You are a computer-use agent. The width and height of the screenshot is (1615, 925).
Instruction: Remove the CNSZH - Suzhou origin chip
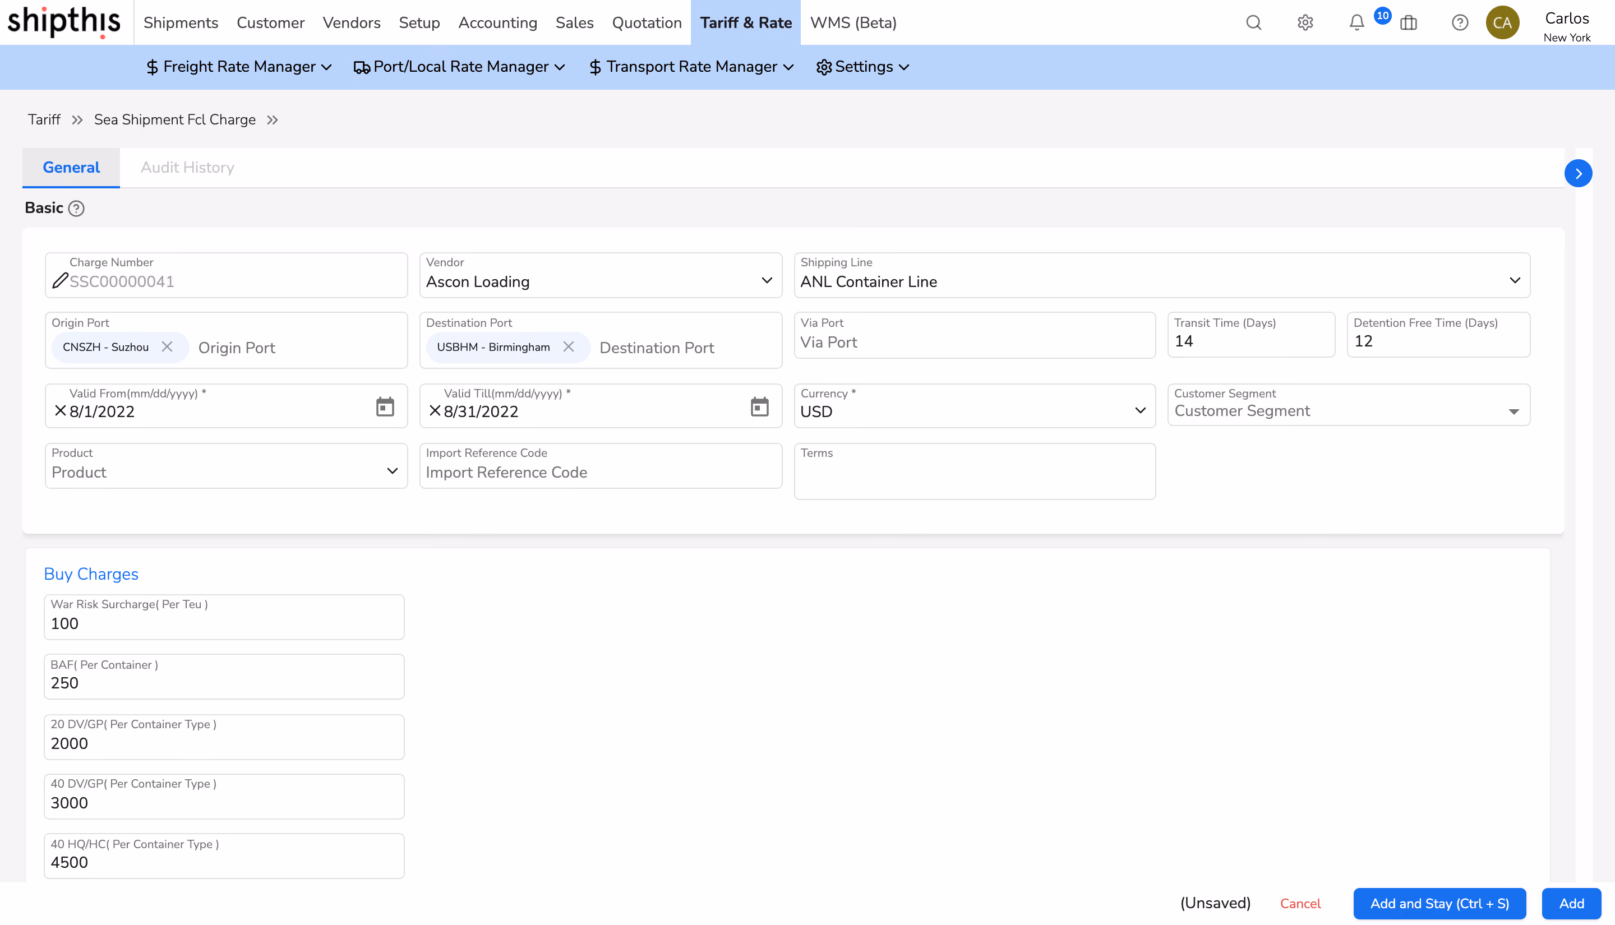pyautogui.click(x=167, y=347)
